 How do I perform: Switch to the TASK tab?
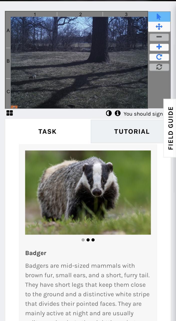pyautogui.click(x=47, y=131)
